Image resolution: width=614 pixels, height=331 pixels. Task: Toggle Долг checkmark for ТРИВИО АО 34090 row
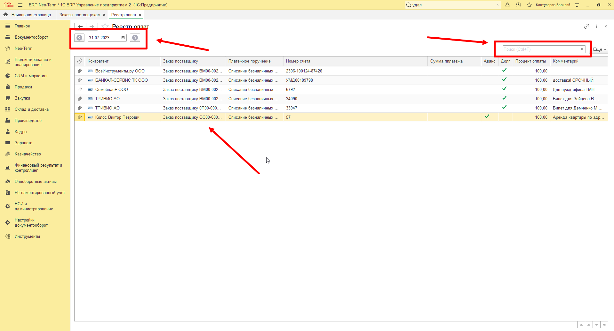click(504, 98)
